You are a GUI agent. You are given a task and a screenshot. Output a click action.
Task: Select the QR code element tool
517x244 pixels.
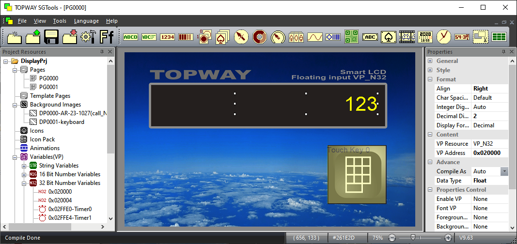click(351, 37)
